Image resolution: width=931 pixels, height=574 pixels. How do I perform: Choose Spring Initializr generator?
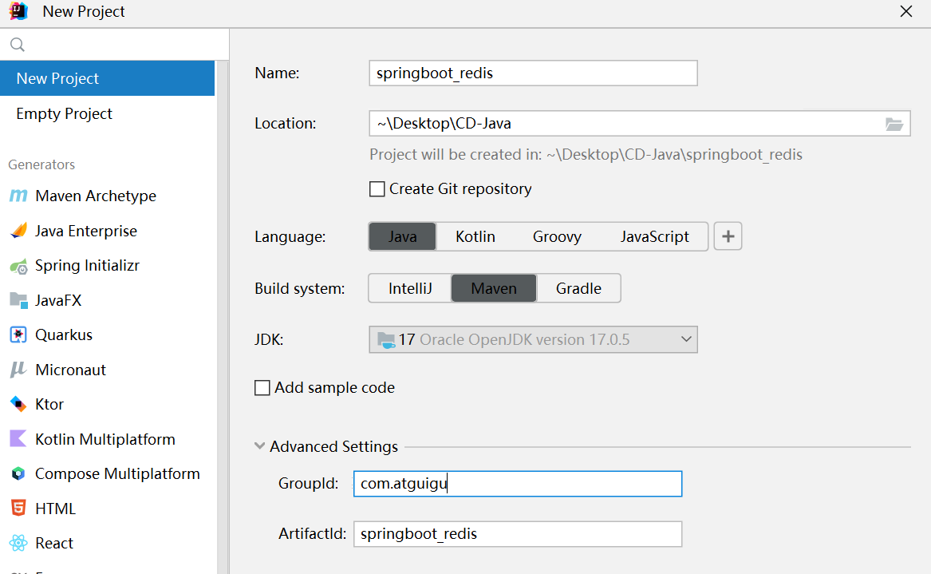pos(108,266)
